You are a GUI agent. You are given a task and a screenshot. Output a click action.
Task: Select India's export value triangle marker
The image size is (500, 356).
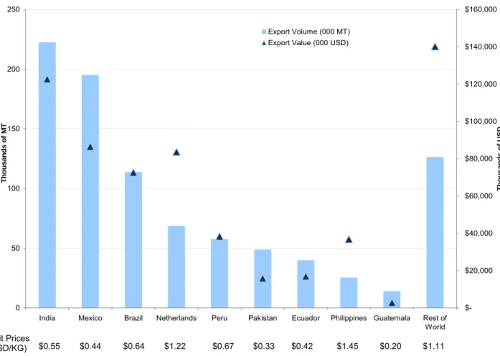(47, 80)
